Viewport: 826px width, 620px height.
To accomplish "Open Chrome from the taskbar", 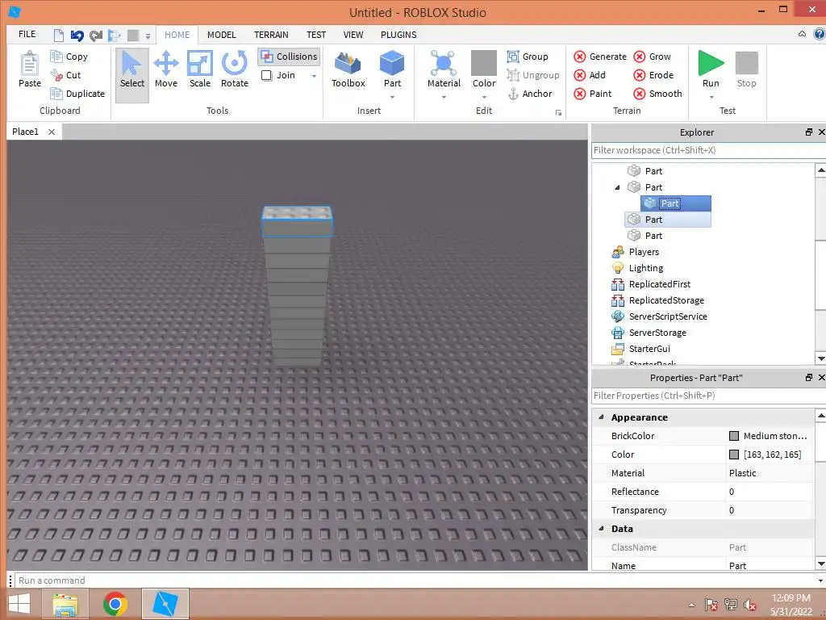I will (x=115, y=604).
